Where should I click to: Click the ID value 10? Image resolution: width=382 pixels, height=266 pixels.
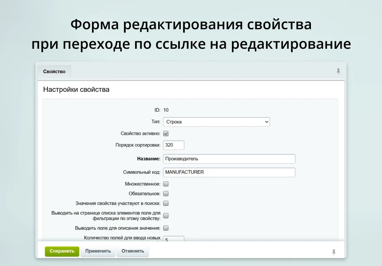(166, 110)
